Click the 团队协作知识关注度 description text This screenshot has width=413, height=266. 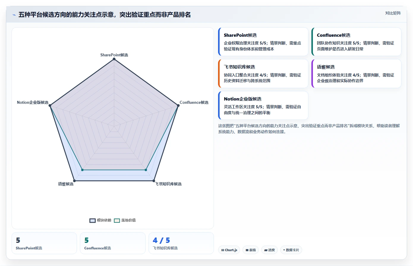pos(355,46)
